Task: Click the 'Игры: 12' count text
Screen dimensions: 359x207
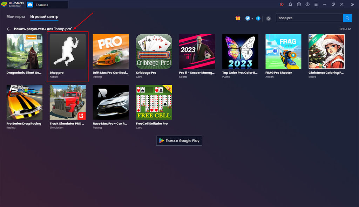Action: (x=345, y=29)
